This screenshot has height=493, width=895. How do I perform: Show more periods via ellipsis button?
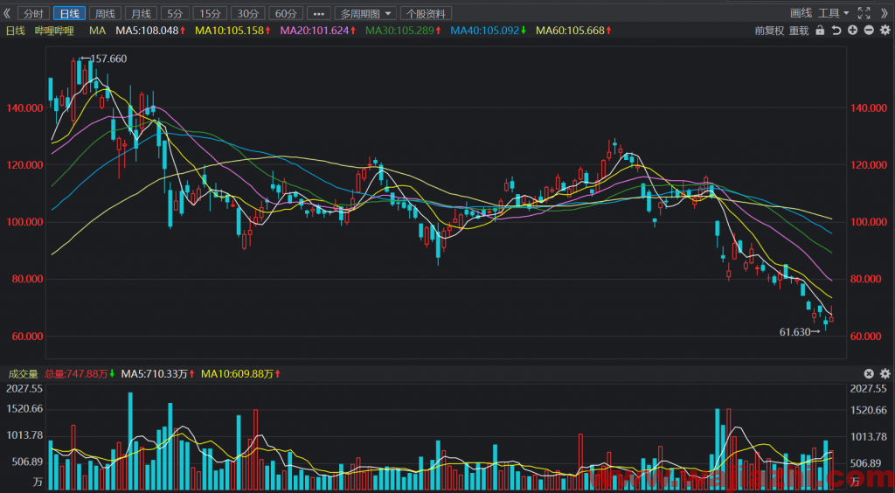point(318,13)
